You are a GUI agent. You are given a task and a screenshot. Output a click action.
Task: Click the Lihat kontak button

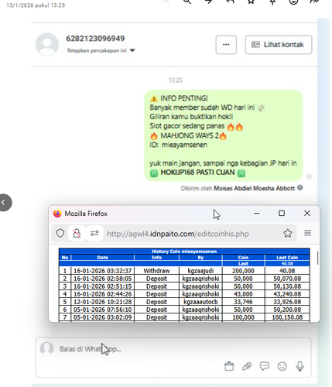(x=279, y=45)
